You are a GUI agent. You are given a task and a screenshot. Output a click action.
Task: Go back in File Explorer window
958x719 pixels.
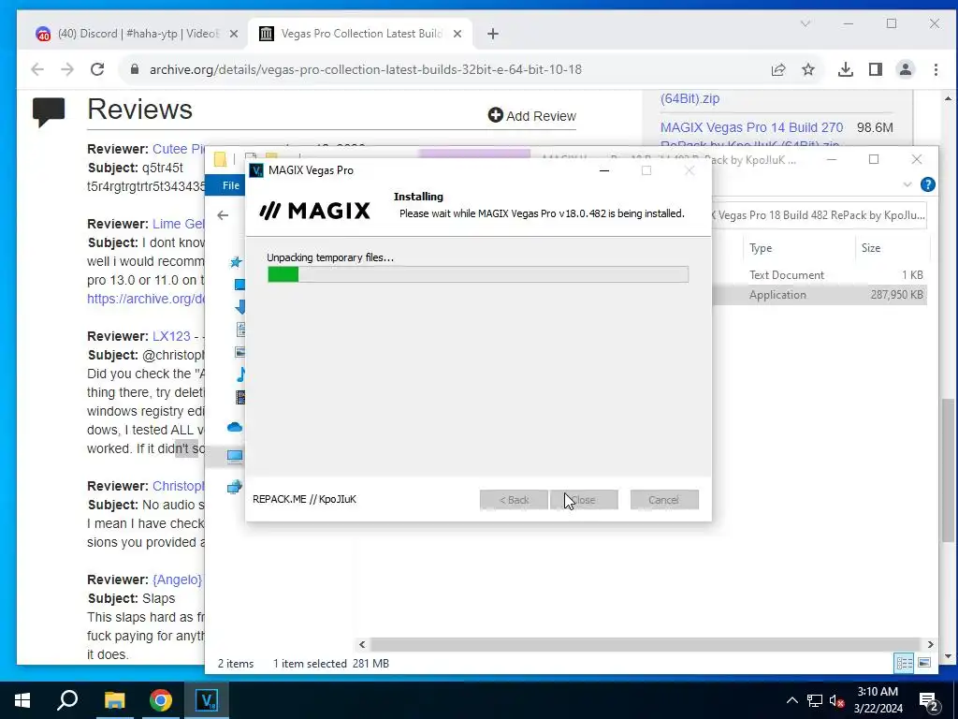pyautogui.click(x=223, y=215)
